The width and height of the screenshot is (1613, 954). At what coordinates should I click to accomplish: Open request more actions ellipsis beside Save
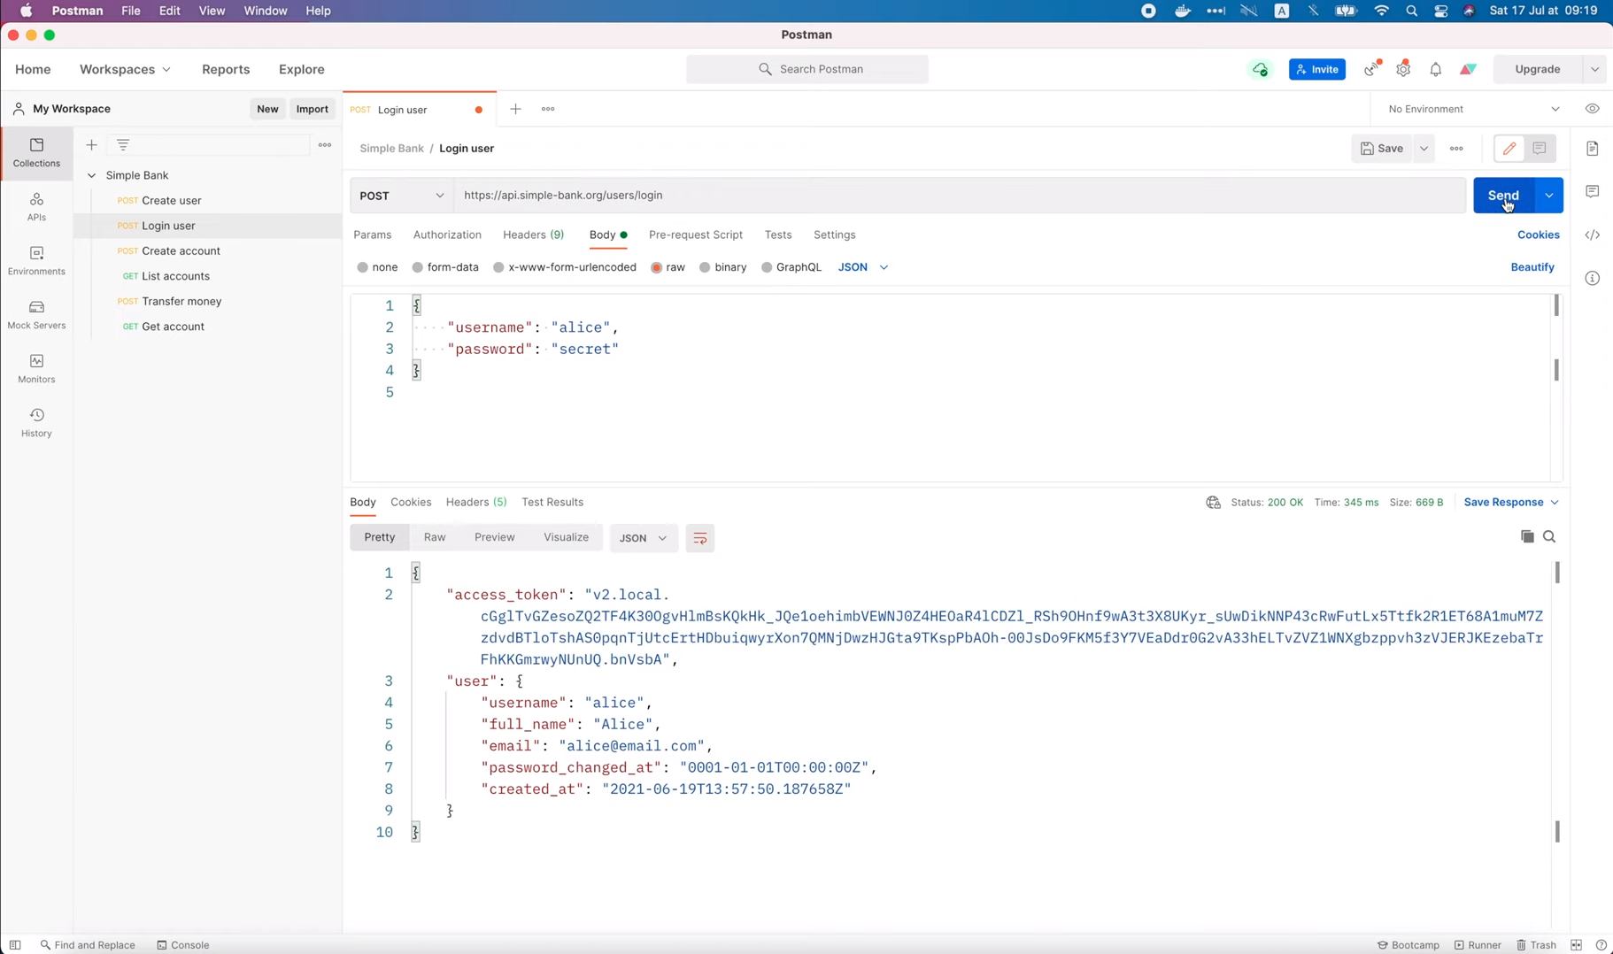pyautogui.click(x=1456, y=149)
